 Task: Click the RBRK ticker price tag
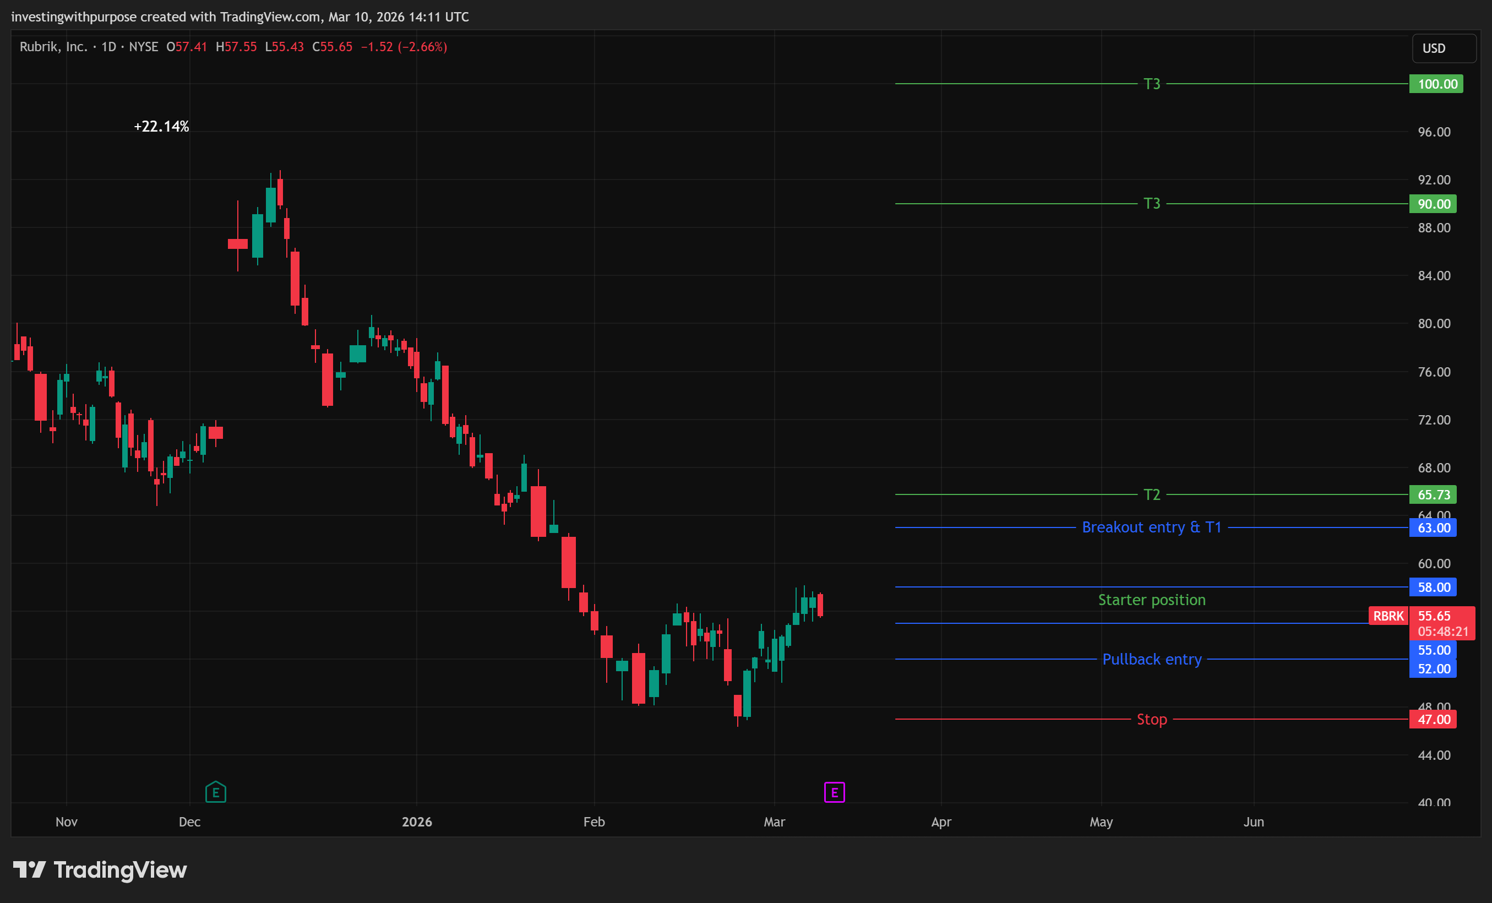pos(1387,616)
